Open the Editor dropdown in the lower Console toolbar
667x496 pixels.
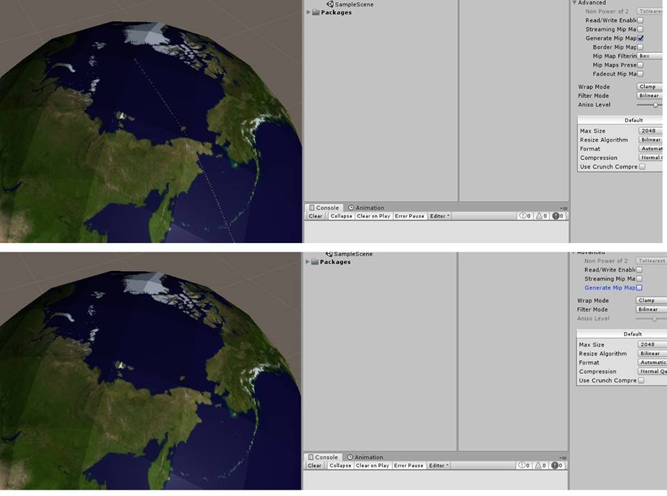(x=439, y=465)
